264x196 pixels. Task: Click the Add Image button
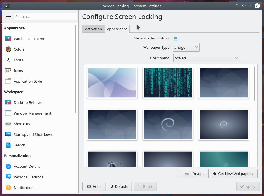click(x=193, y=174)
